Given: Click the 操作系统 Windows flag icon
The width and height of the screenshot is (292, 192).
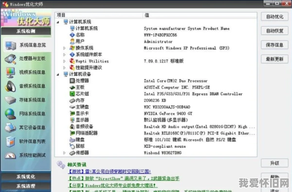Looking at the screenshot, I should [x=72, y=48].
